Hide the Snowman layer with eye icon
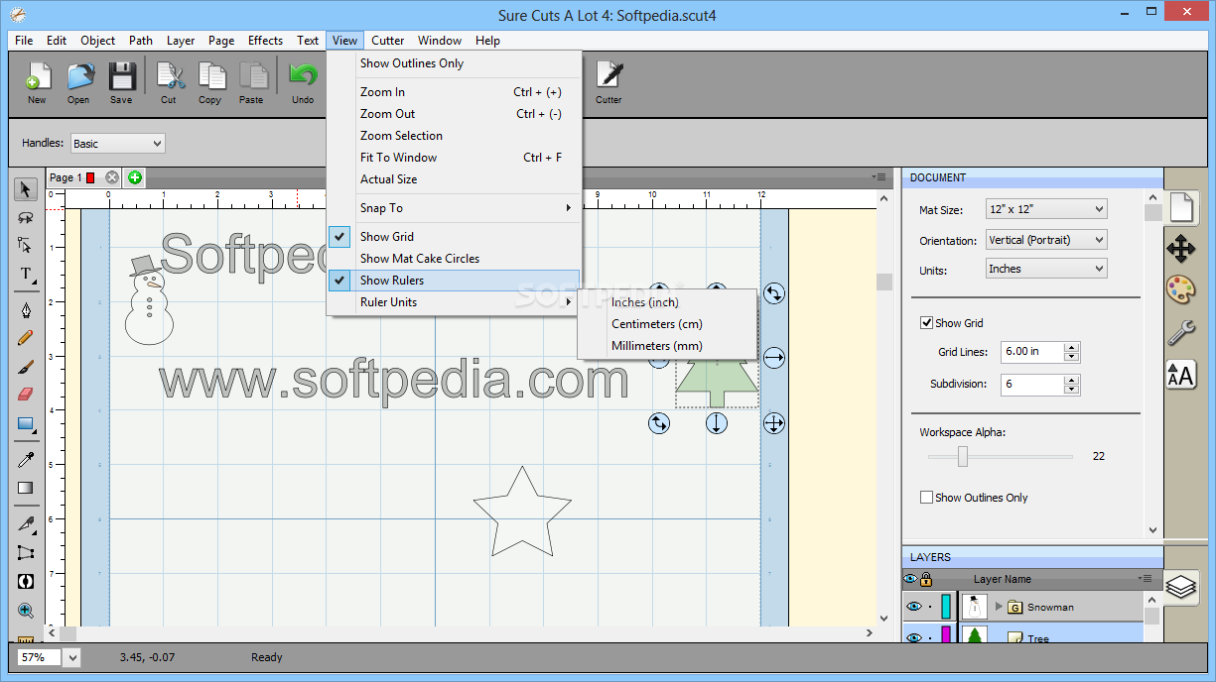Viewport: 1216px width, 682px height. (914, 607)
